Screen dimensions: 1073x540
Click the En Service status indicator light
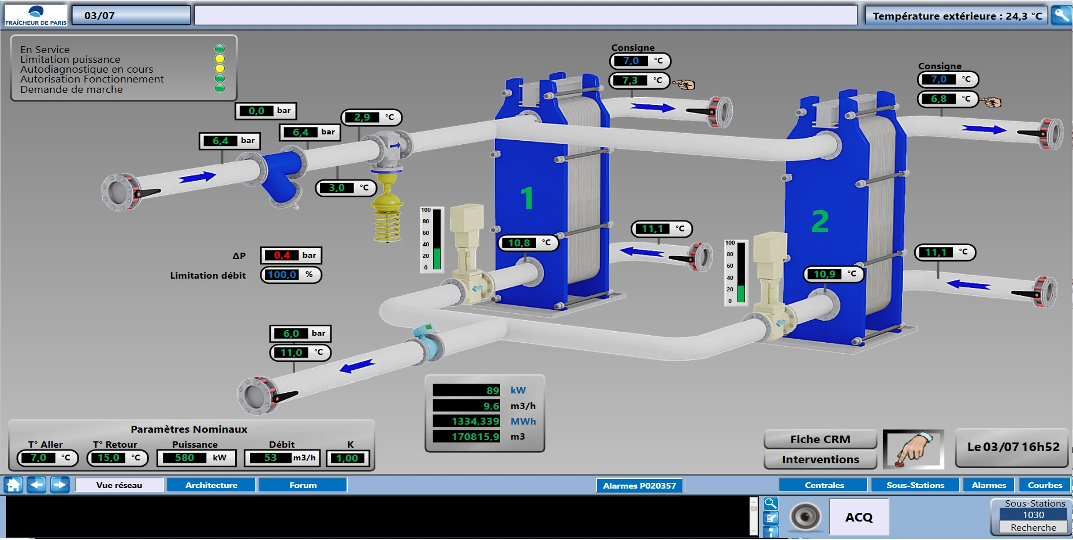point(219,49)
